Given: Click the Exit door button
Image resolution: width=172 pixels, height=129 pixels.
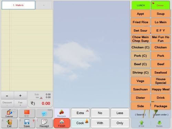Looking at the screenshot, I should point(9,123).
